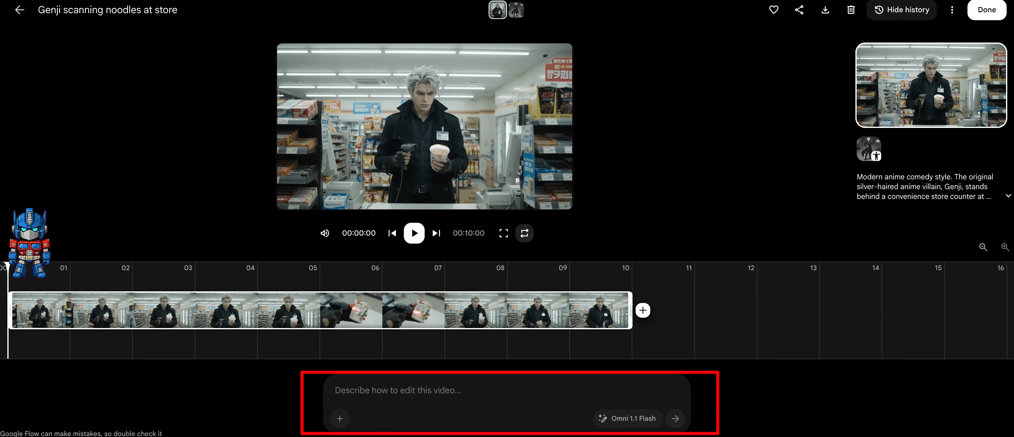Screen dimensions: 1014x437
Task: Toggle loop playback
Action: [524, 233]
